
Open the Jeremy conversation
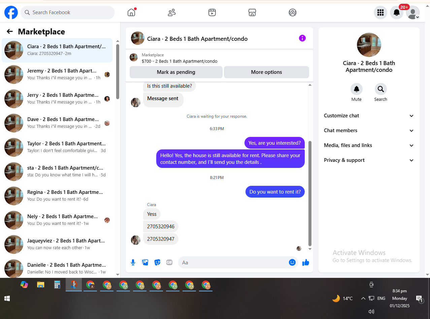pos(57,75)
